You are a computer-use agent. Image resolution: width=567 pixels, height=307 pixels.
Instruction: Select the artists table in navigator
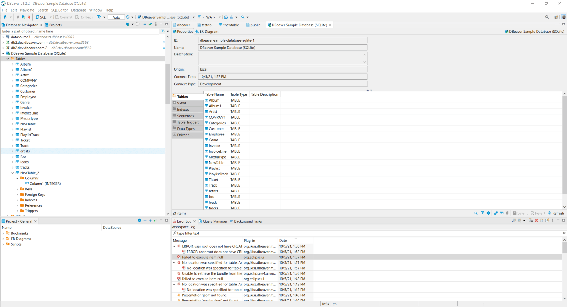(25, 151)
